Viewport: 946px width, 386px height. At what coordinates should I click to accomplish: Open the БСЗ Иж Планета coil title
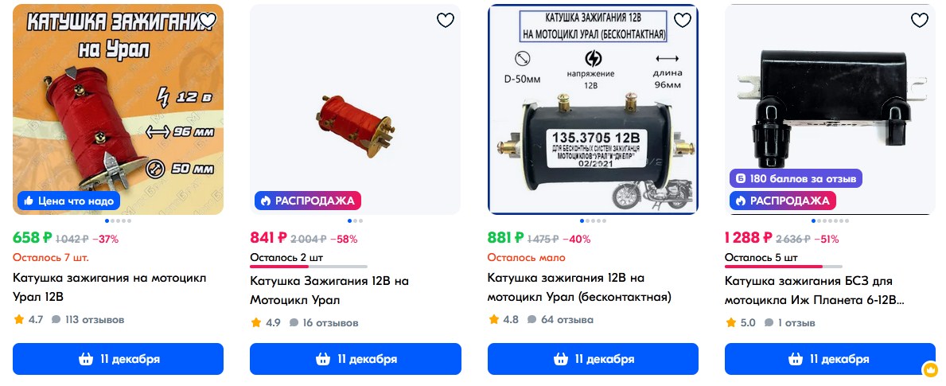coord(815,290)
